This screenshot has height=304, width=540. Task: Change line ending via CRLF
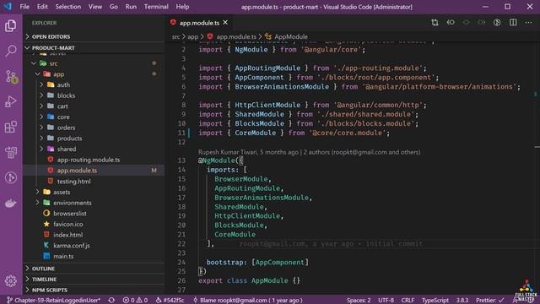(x=408, y=301)
